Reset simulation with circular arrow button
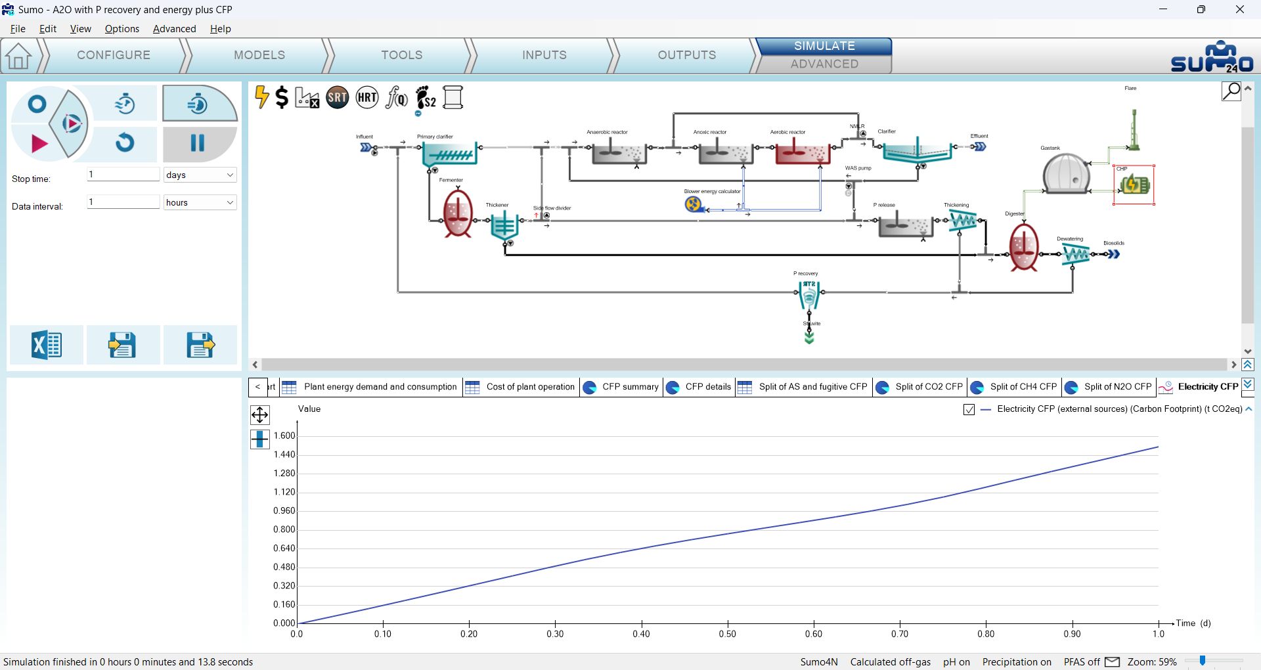The height and width of the screenshot is (670, 1261). 125,143
